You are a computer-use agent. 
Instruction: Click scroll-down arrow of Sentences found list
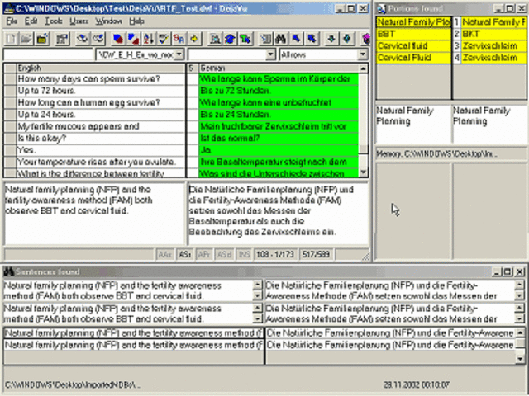520,359
